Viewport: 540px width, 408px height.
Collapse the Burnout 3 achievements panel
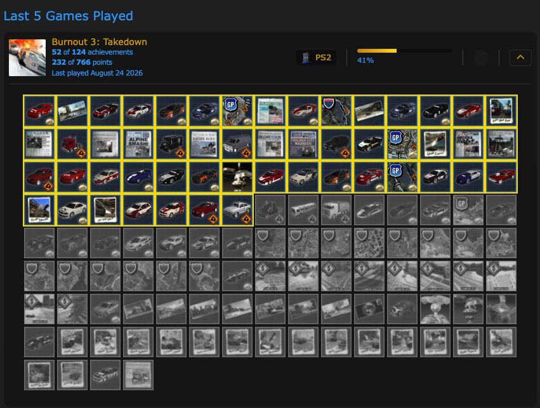(520, 57)
